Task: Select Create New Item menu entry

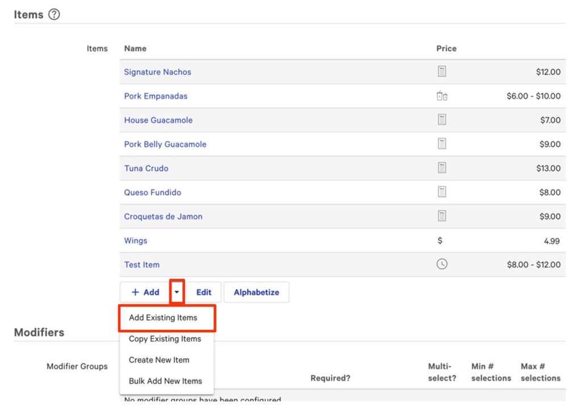Action: (159, 360)
